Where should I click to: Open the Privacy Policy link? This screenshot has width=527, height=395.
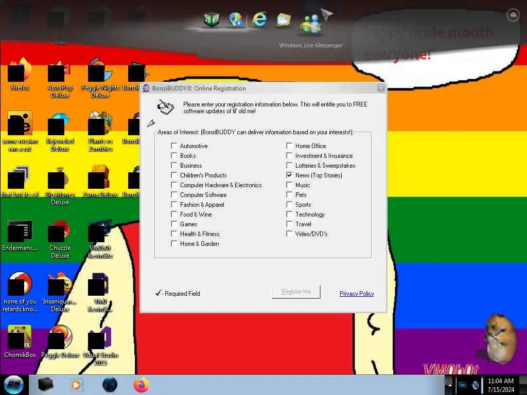pos(357,294)
